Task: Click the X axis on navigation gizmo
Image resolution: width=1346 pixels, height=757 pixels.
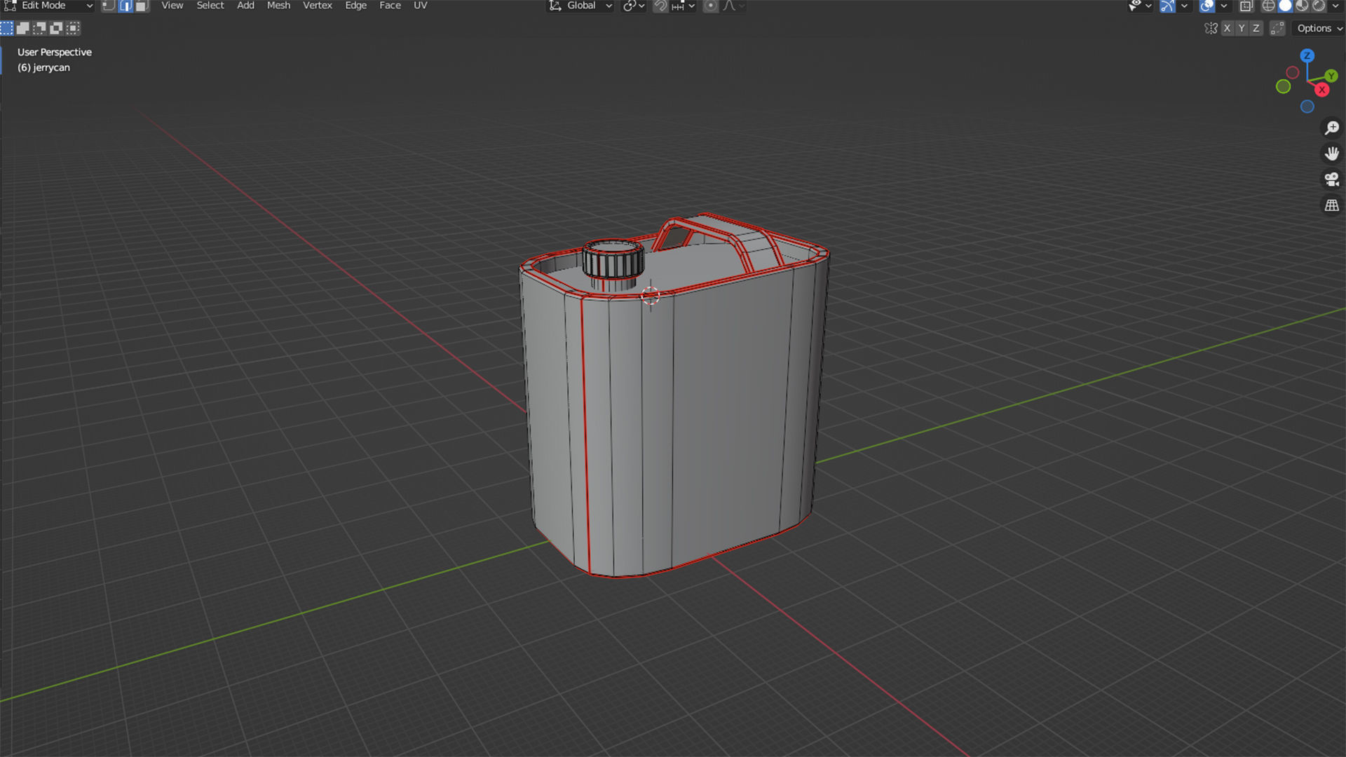Action: 1322,90
